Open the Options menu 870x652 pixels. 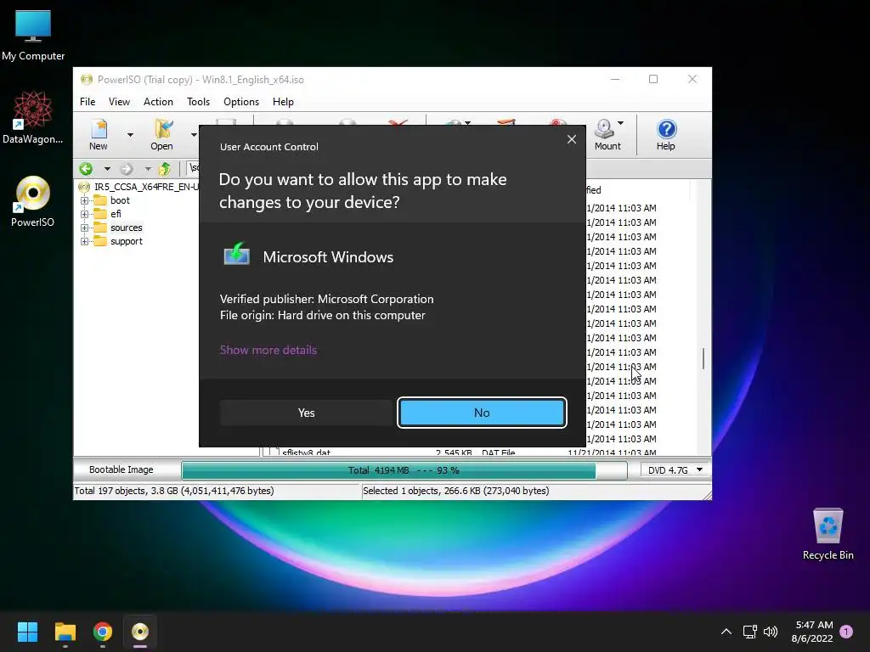241,102
